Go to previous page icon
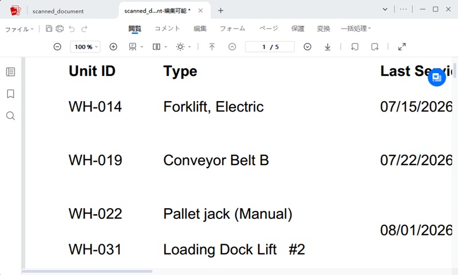 click(232, 47)
